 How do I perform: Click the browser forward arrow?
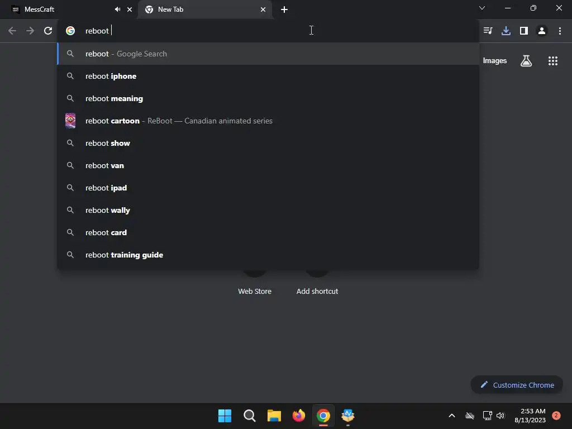[30, 31]
